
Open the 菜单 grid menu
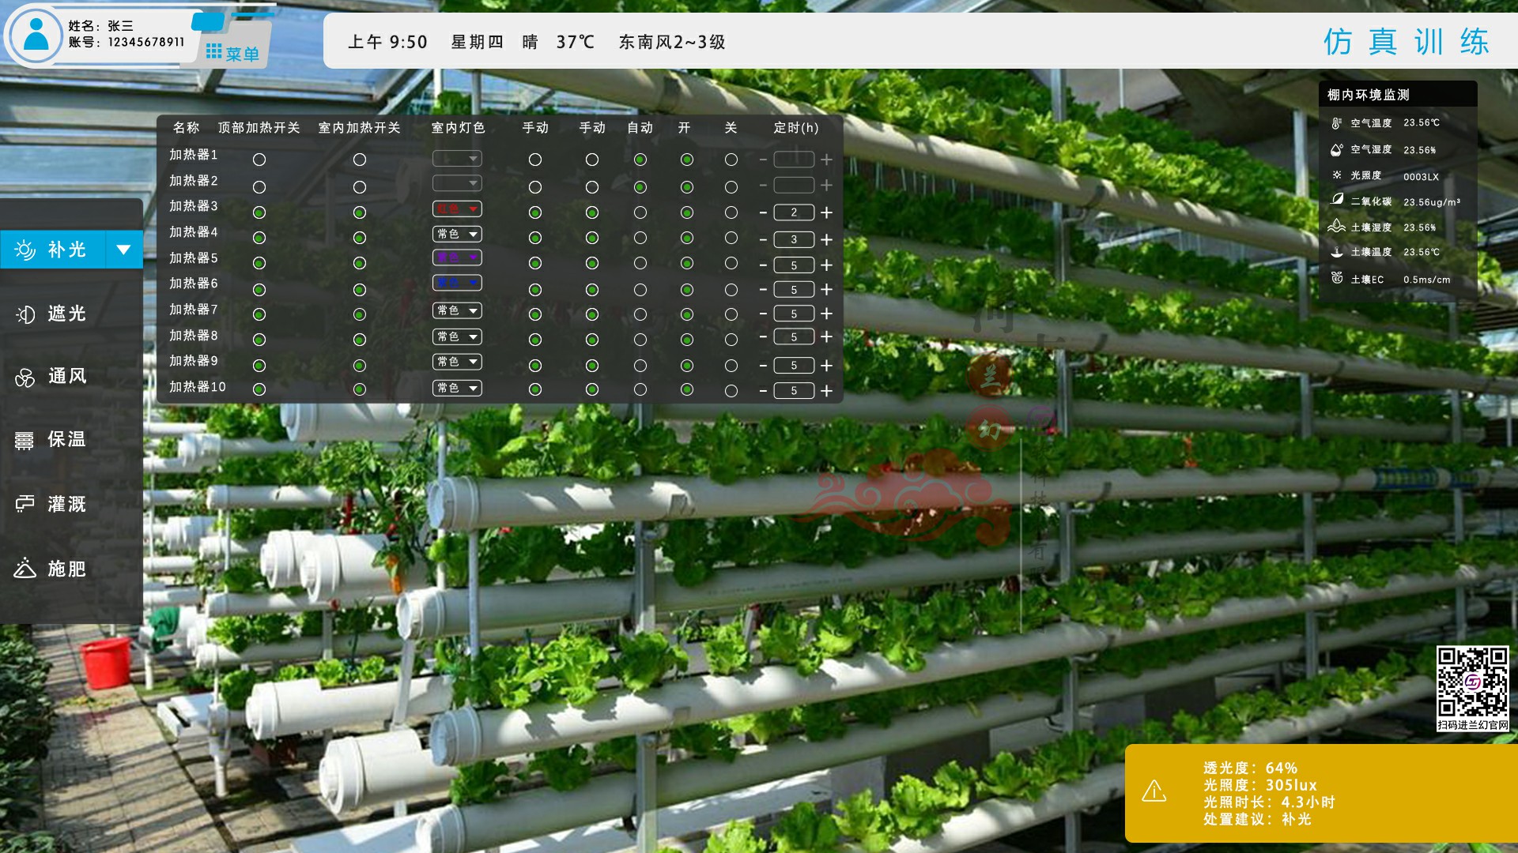[x=232, y=53]
